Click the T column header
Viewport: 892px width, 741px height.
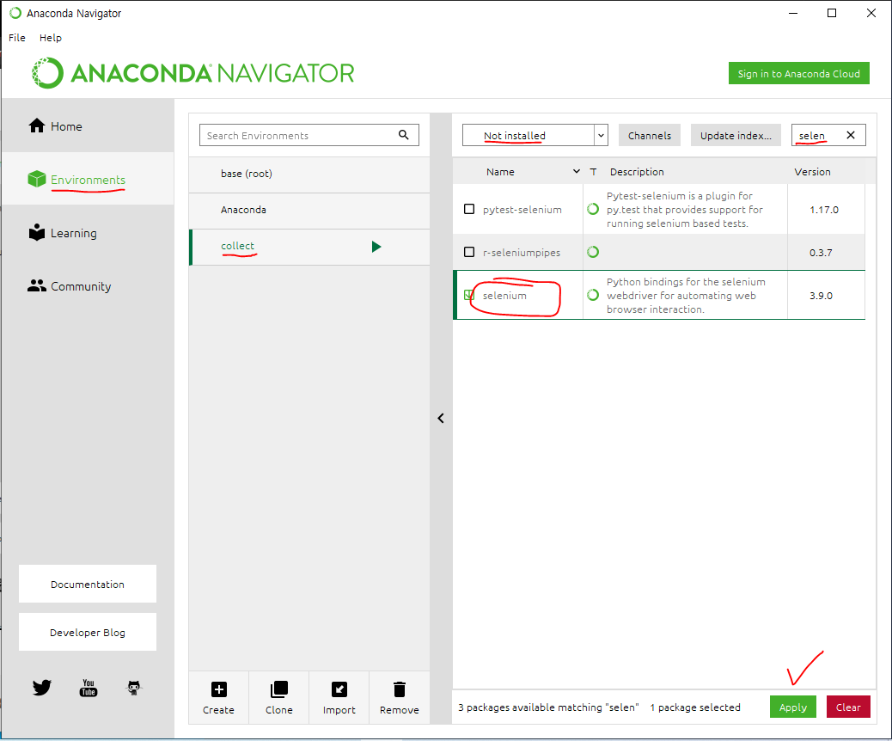point(593,172)
